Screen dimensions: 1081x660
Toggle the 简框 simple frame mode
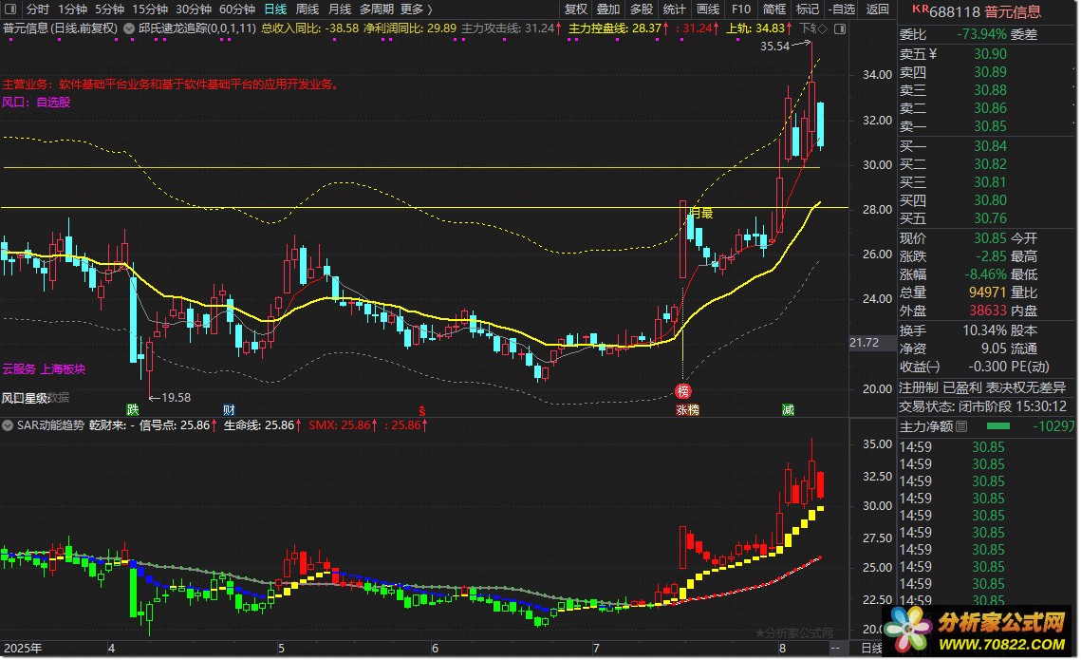tap(773, 9)
